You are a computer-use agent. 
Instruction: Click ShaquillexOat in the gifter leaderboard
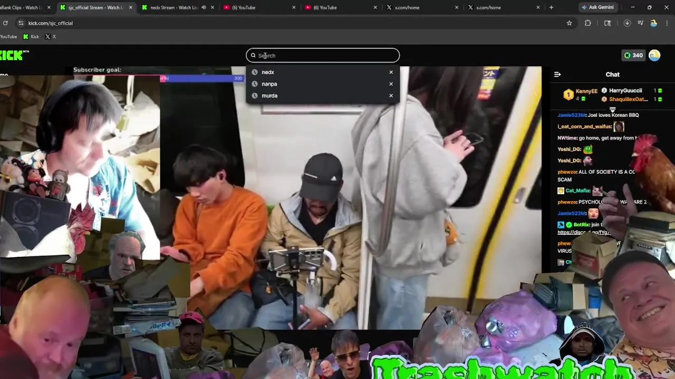[x=629, y=99]
